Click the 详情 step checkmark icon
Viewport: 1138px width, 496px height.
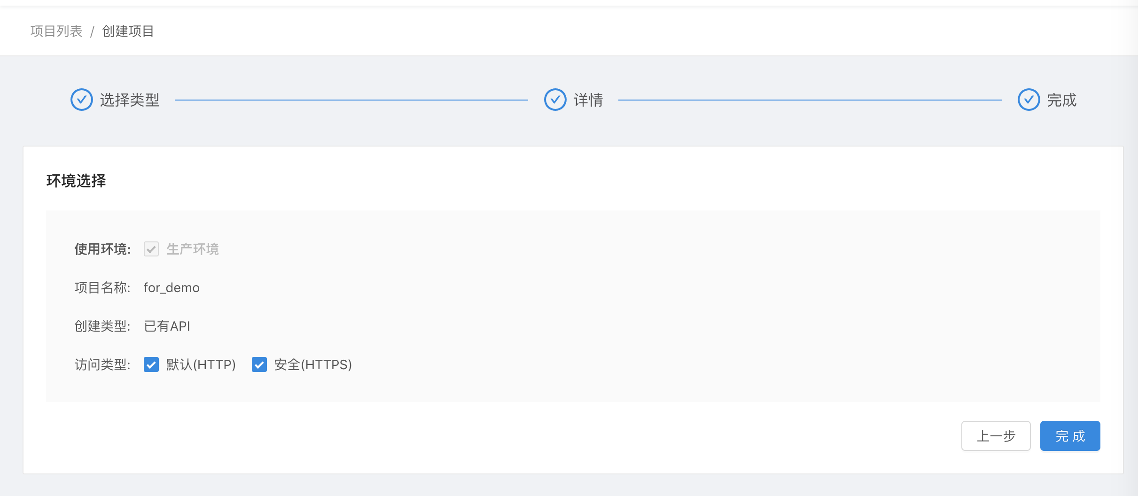point(555,100)
